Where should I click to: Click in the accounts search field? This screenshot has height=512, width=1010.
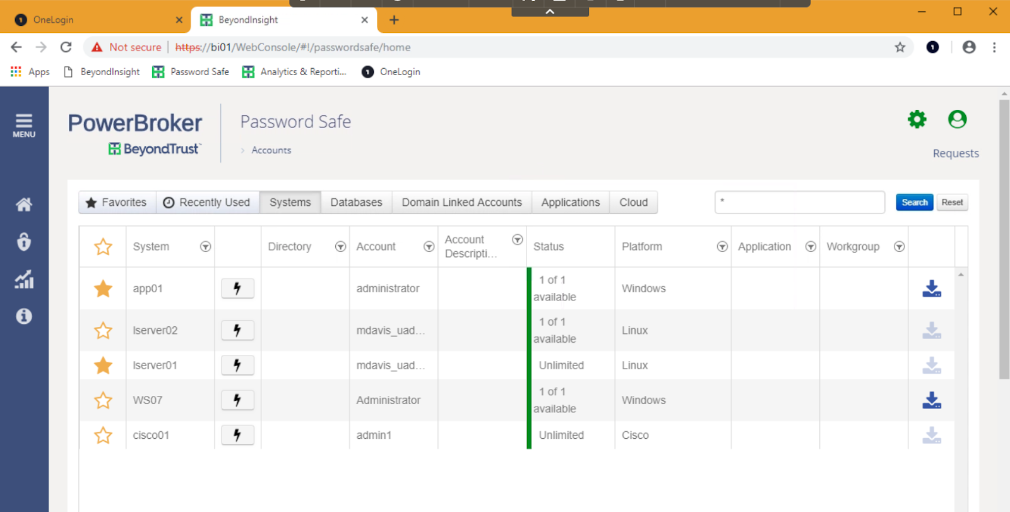pyautogui.click(x=800, y=203)
